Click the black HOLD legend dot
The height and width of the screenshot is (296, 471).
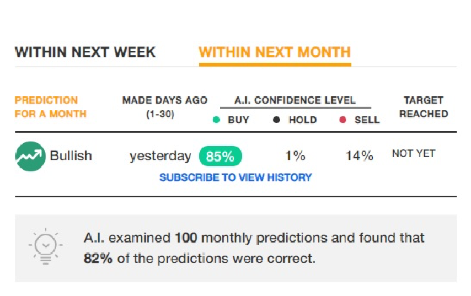[276, 120]
